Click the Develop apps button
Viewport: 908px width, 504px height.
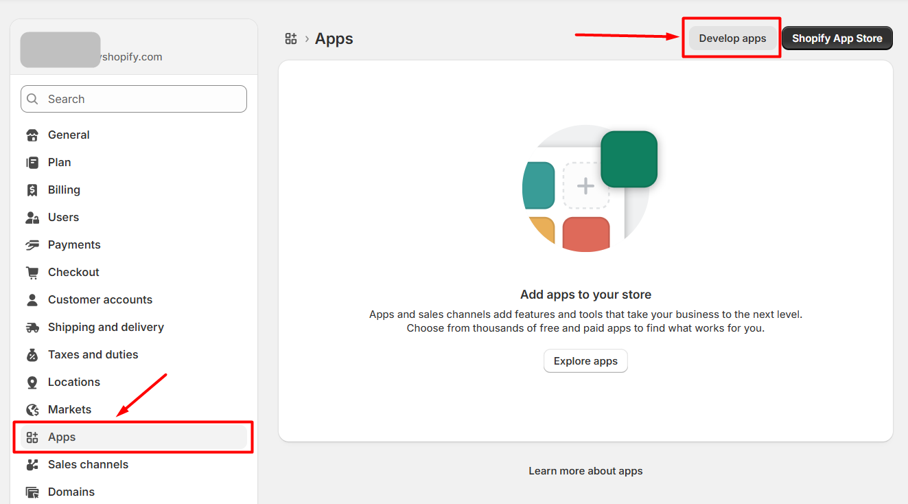(x=732, y=38)
